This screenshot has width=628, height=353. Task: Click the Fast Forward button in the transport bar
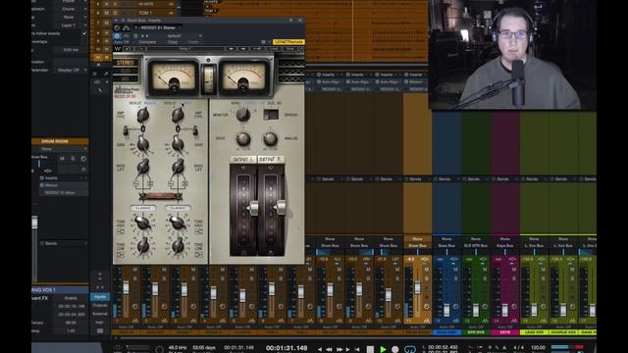coord(339,349)
